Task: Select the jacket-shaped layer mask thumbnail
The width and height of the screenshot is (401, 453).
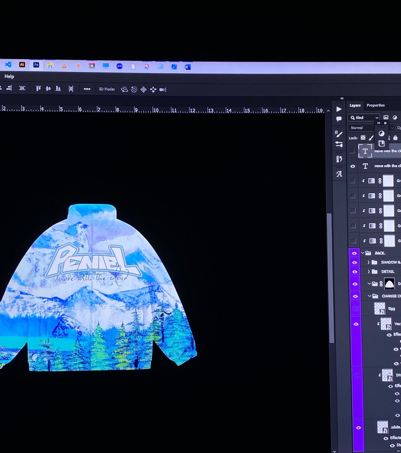Action: click(389, 284)
